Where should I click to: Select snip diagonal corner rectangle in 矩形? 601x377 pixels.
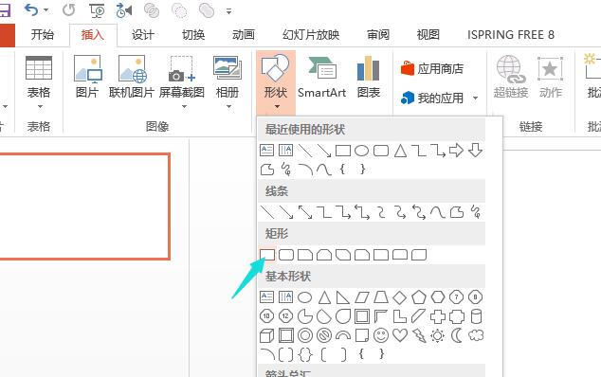(x=343, y=255)
